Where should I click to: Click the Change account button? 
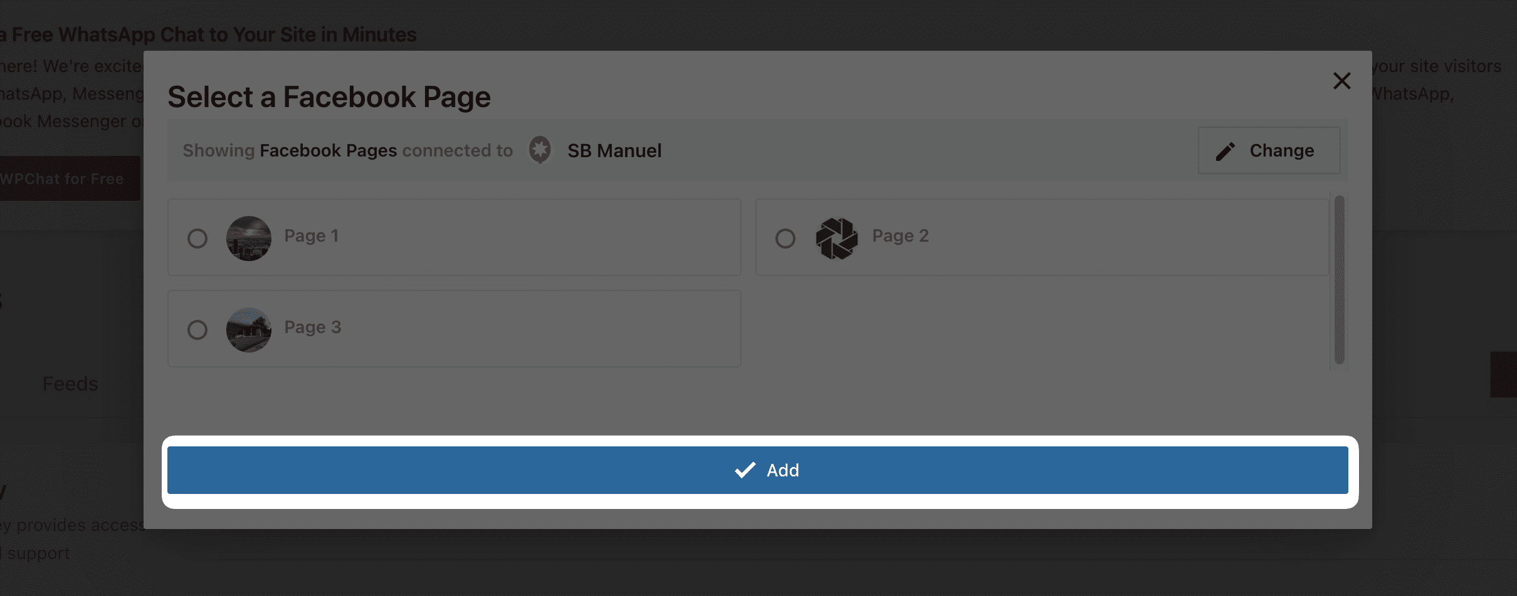pyautogui.click(x=1269, y=151)
